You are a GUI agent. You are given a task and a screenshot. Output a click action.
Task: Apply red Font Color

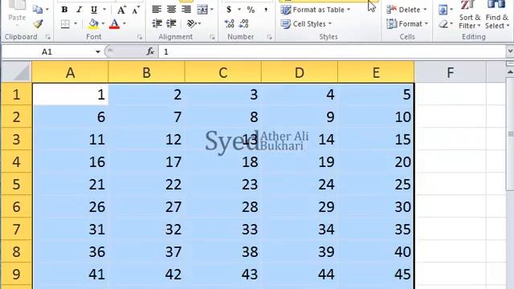click(114, 24)
